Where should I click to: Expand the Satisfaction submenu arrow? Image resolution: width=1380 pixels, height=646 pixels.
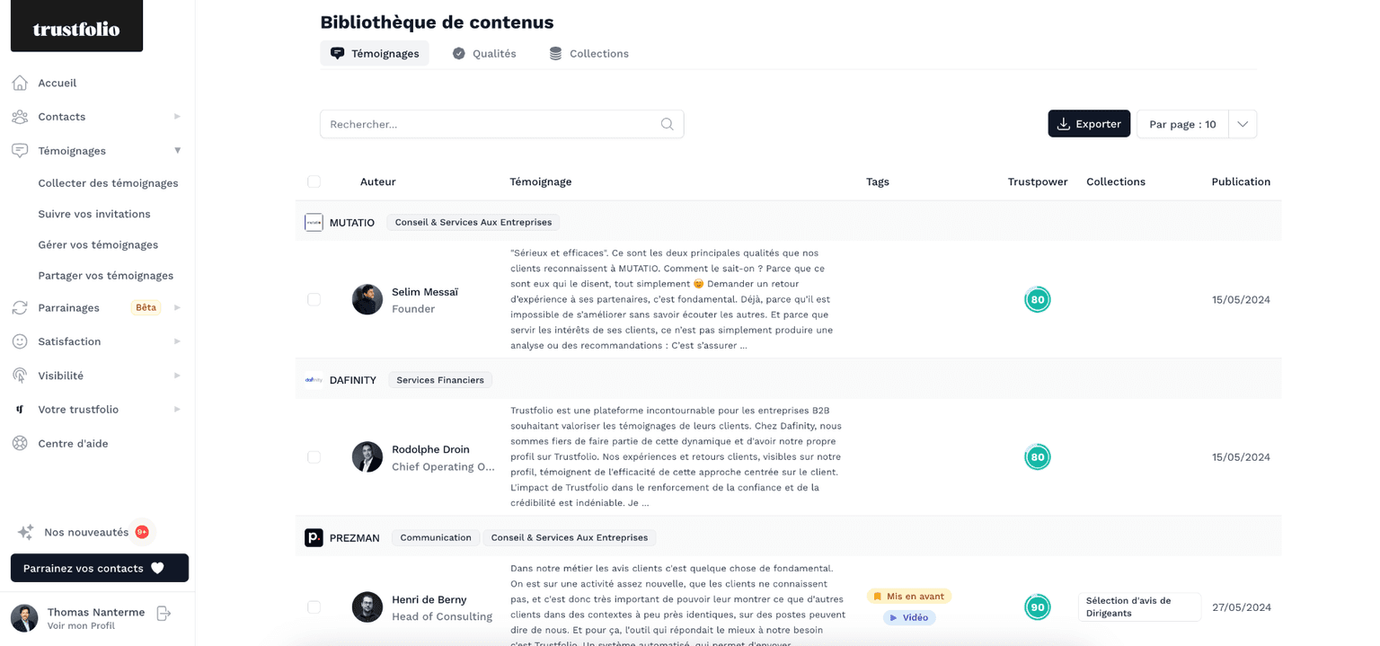pos(177,341)
